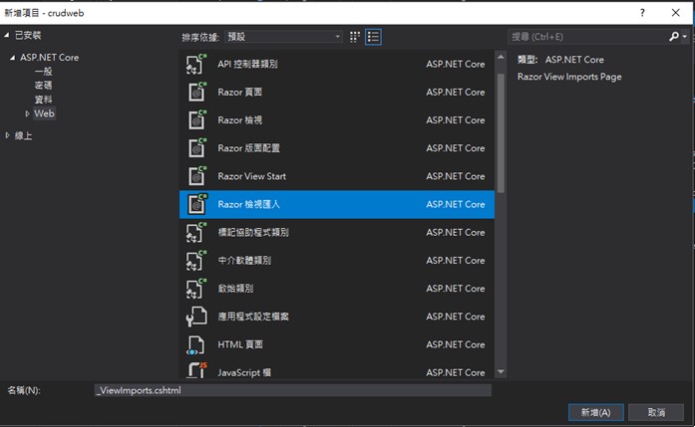Click the template list scrollbar up arrow
Viewport: 695px width, 427px height.
[x=501, y=57]
